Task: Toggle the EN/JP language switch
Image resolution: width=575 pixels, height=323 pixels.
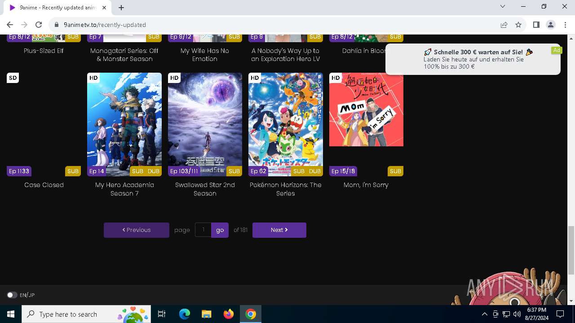Action: pyautogui.click(x=12, y=295)
